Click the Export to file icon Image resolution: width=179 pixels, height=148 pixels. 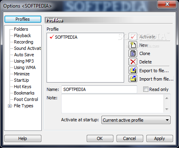pyautogui.click(x=133, y=70)
